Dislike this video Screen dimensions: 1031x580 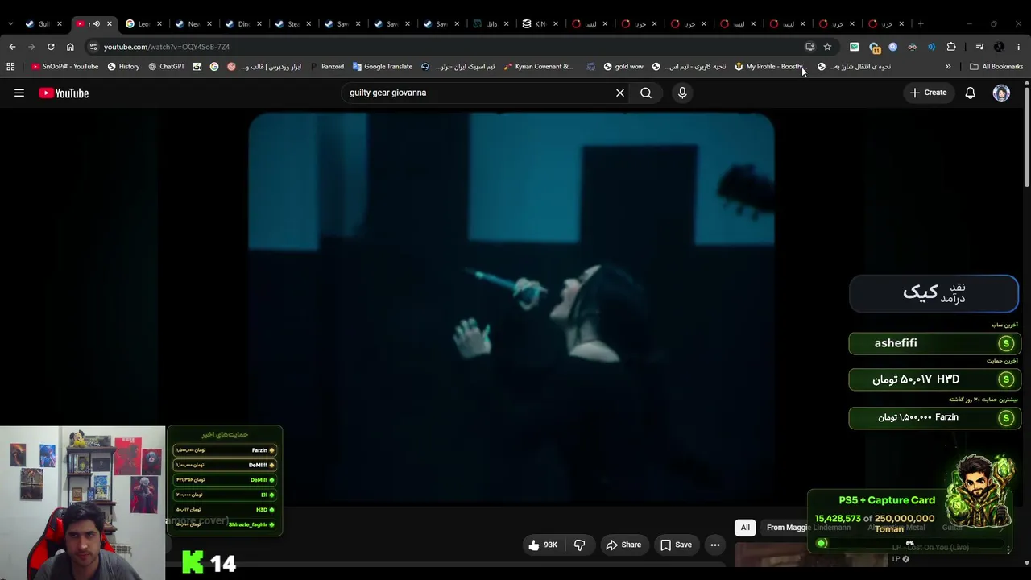coord(579,545)
